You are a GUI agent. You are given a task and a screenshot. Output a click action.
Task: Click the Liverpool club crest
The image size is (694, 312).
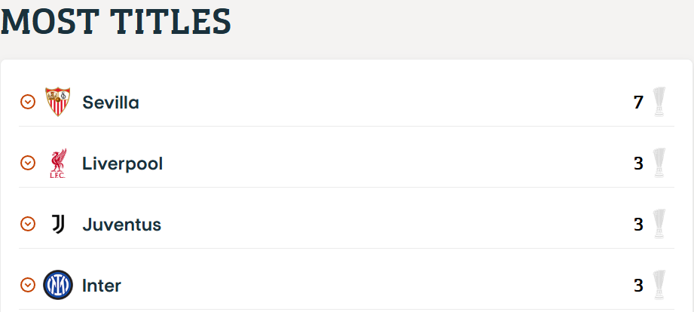click(58, 164)
